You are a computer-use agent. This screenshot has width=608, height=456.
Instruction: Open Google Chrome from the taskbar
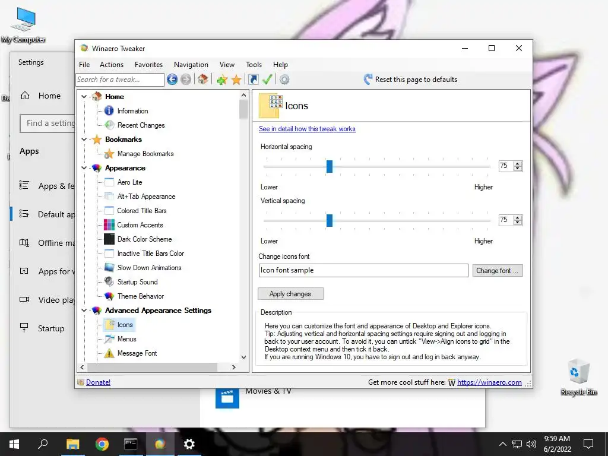click(102, 444)
